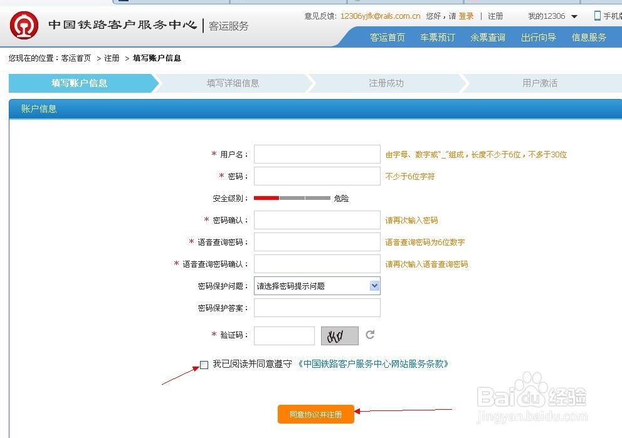622x438 pixels.
Task: Focus the 密码 input field
Action: click(317, 176)
